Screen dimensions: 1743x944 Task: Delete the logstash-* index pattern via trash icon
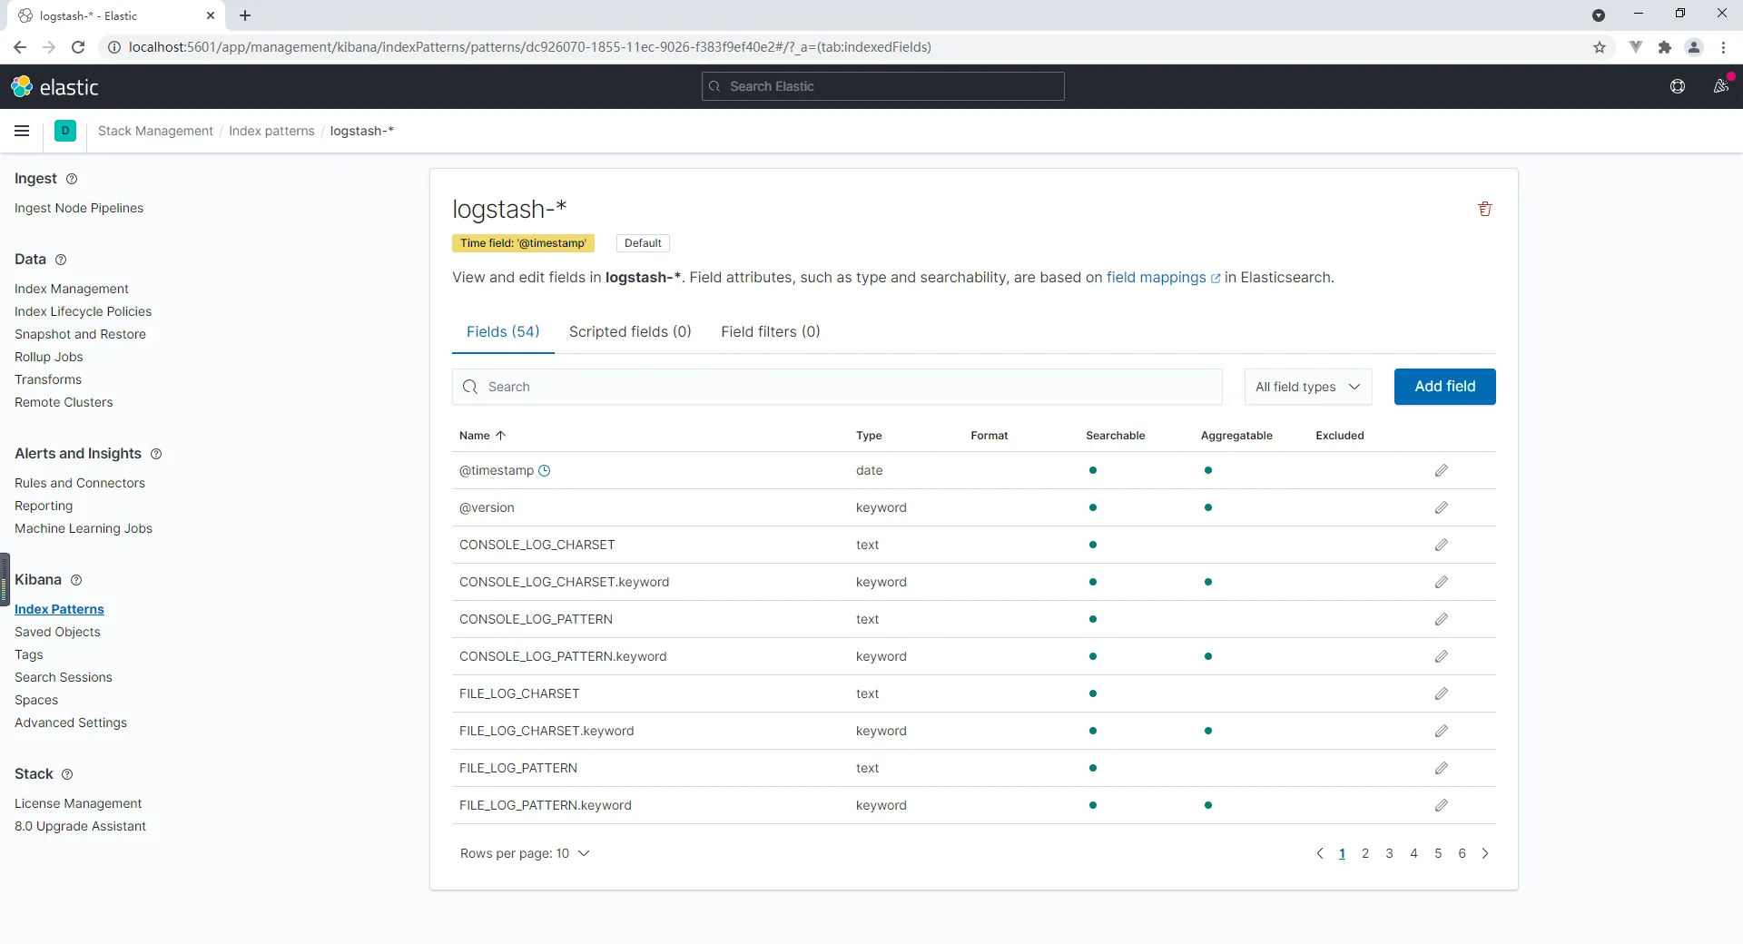pyautogui.click(x=1485, y=209)
